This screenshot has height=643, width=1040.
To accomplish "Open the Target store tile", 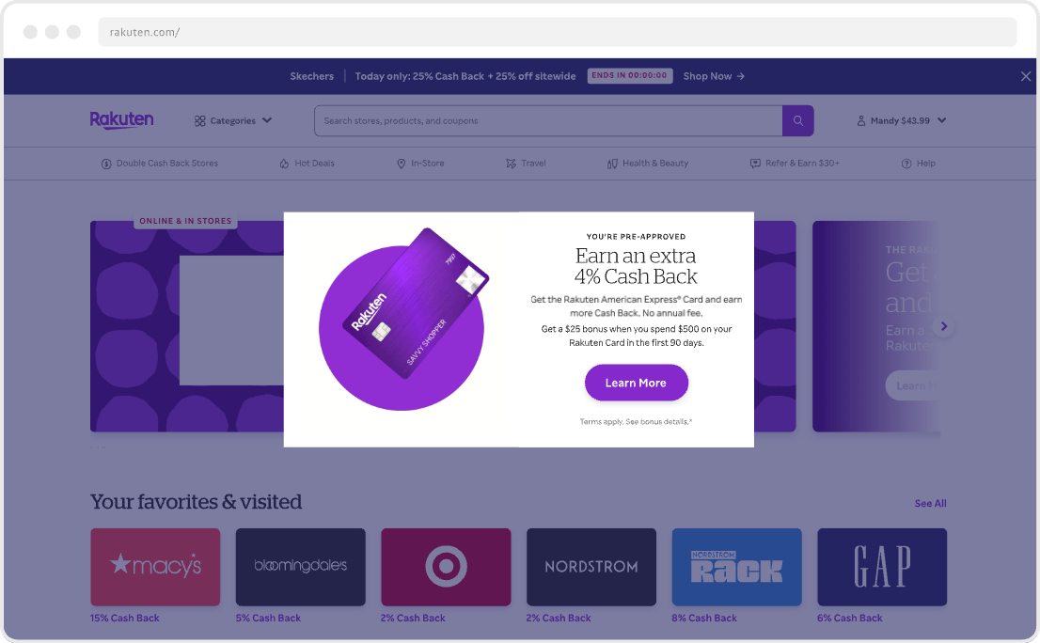I will pyautogui.click(x=446, y=567).
